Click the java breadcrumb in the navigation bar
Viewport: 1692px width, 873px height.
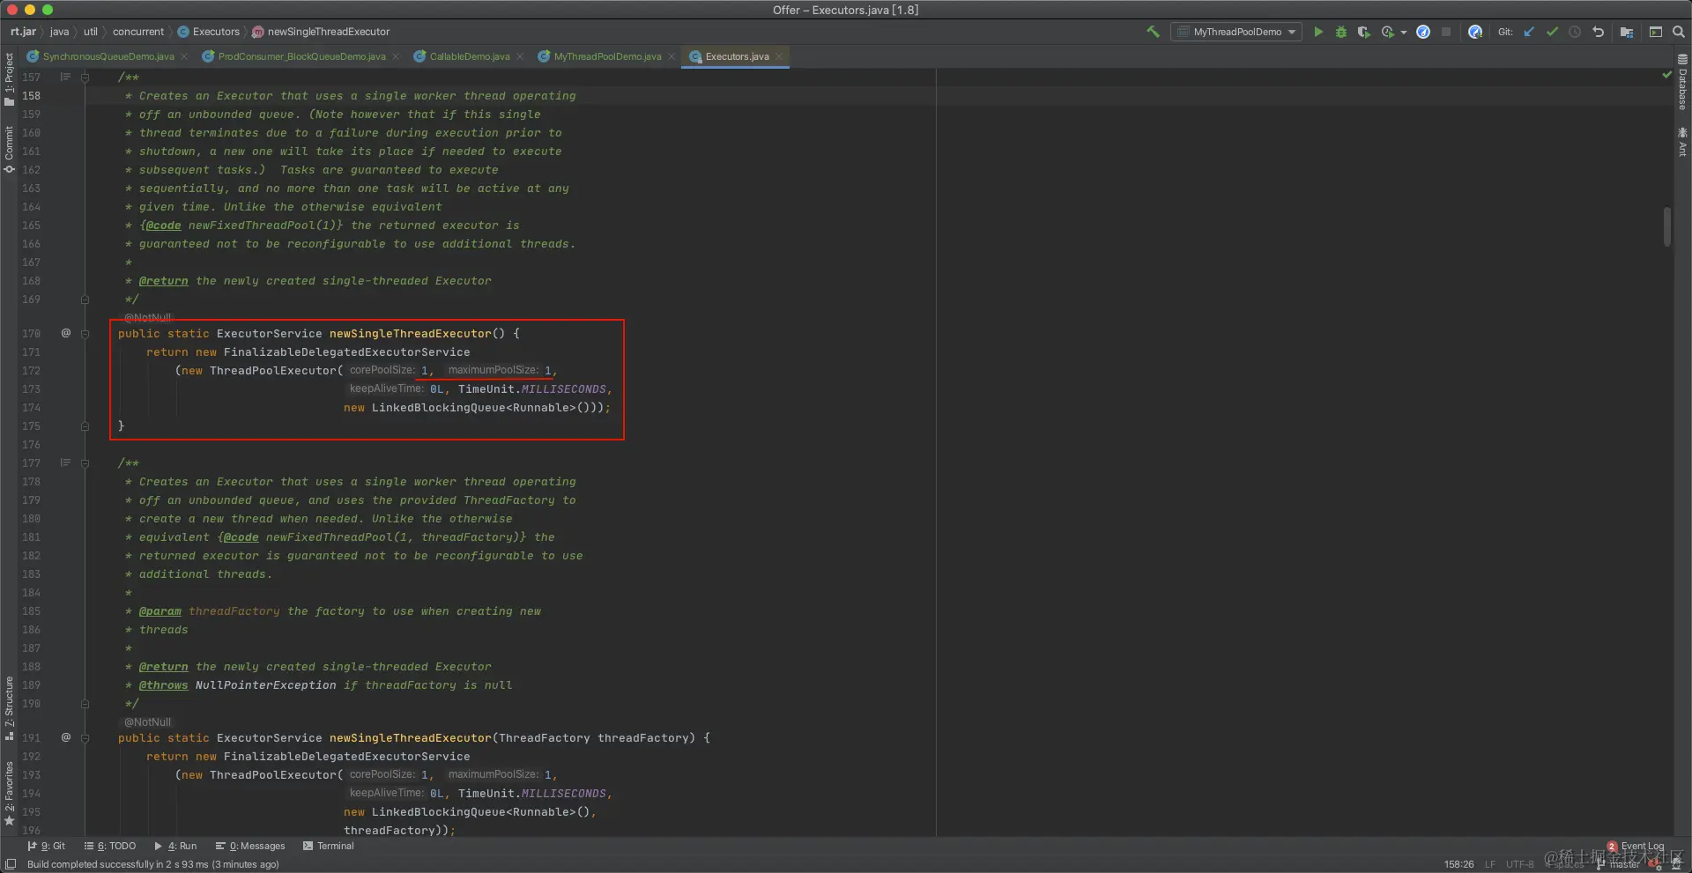point(59,32)
